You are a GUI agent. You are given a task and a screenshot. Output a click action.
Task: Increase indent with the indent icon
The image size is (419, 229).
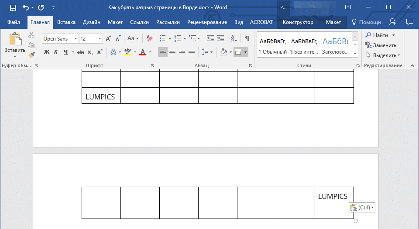point(220,39)
